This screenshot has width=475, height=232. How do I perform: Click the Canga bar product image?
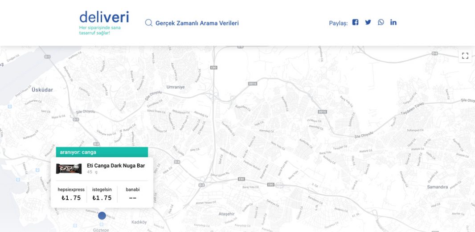pos(69,168)
